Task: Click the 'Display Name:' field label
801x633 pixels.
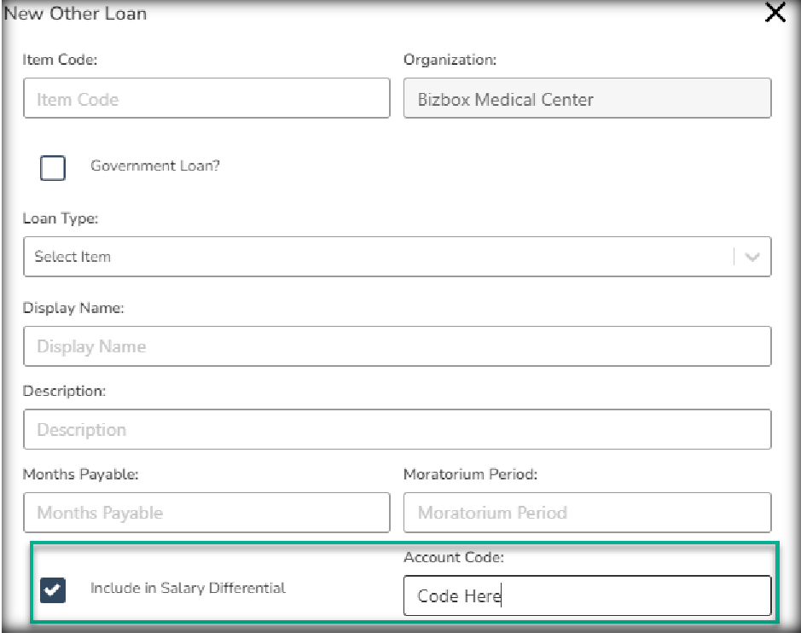Action: click(73, 308)
